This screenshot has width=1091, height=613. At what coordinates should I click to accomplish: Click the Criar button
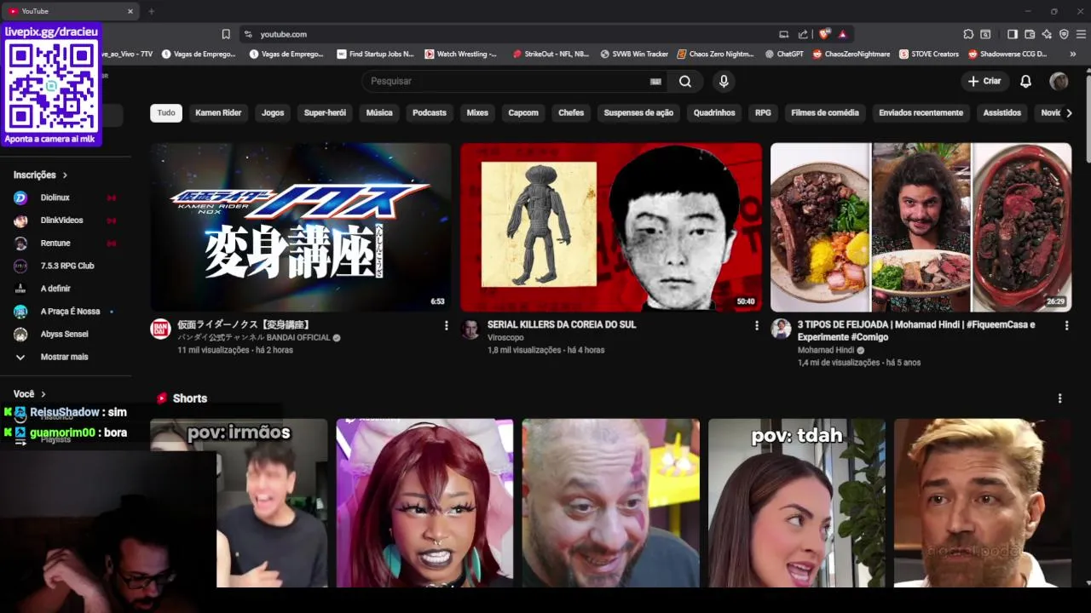tap(984, 81)
